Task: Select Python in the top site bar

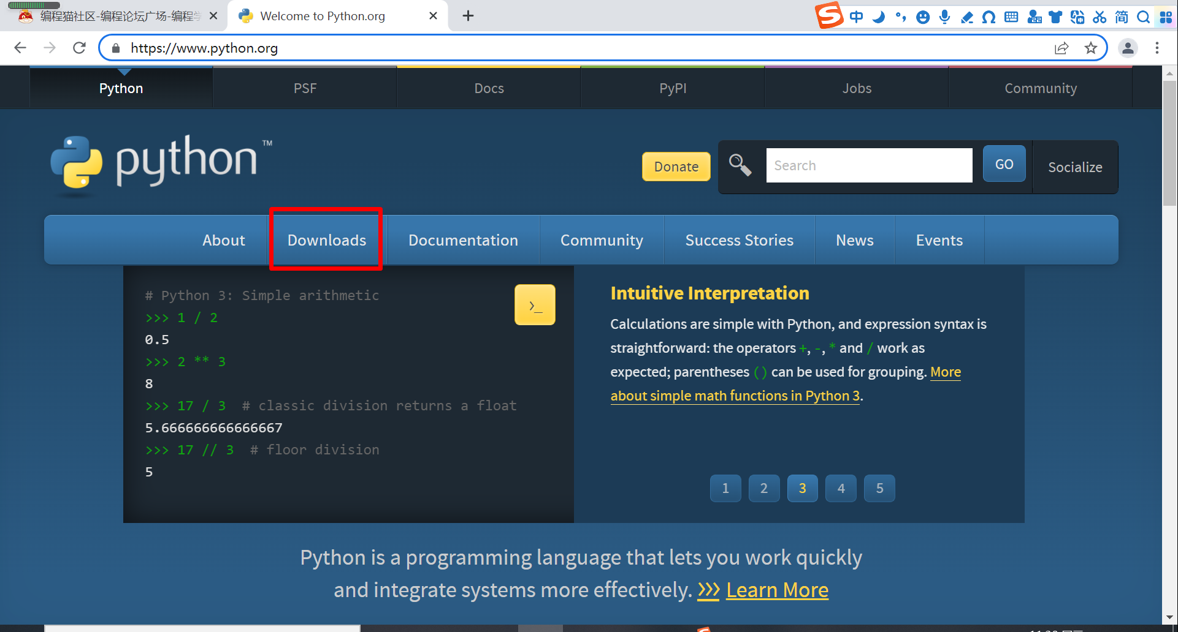Action: click(121, 88)
